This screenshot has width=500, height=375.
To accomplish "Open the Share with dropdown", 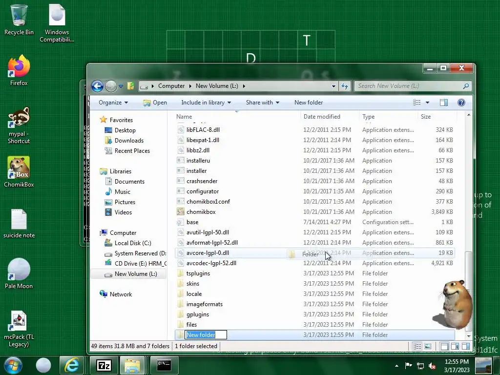I will tap(262, 103).
